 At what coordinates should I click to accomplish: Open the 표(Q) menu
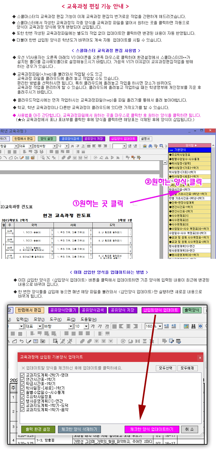pyautogui.click(x=71, y=319)
